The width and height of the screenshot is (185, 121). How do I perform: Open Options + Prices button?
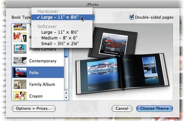tap(33, 108)
